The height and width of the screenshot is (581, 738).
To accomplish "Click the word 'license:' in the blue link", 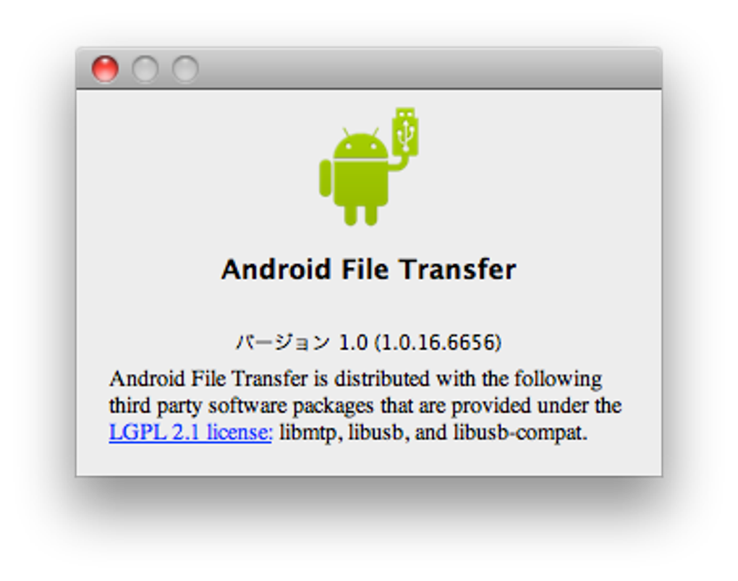I will 239,432.
